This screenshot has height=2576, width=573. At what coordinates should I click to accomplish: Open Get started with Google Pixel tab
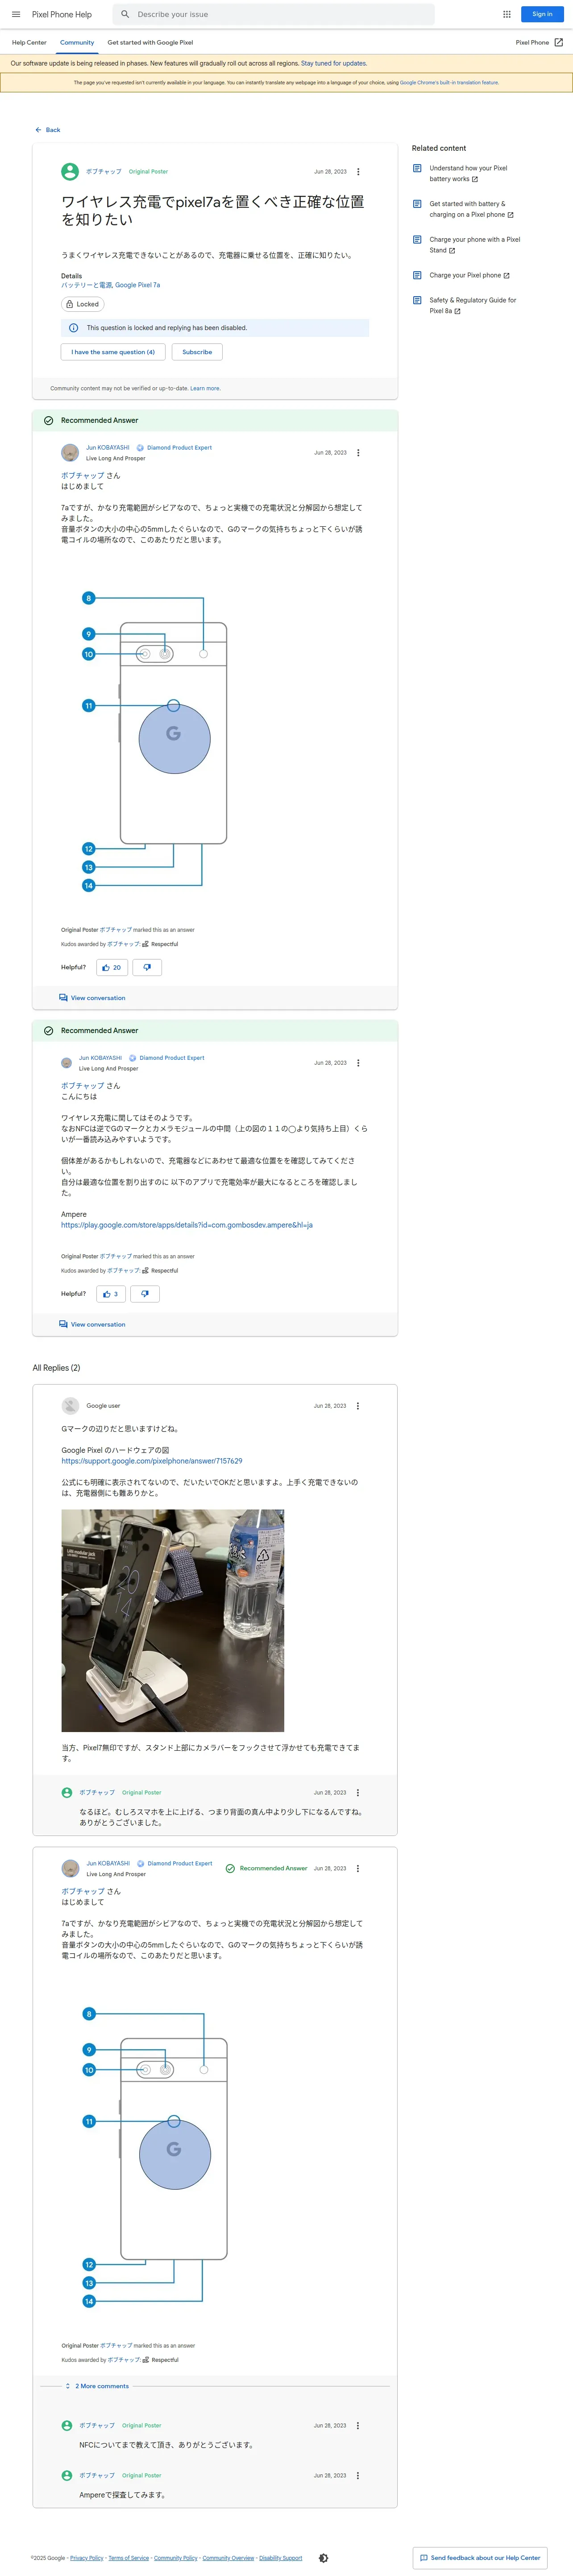[150, 43]
